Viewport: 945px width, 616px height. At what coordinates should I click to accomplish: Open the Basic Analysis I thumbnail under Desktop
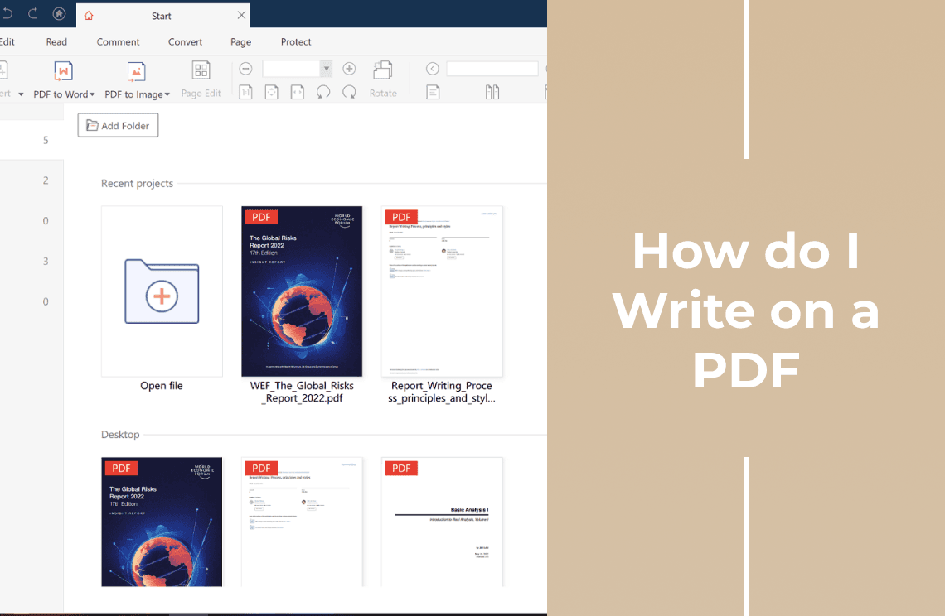click(442, 522)
